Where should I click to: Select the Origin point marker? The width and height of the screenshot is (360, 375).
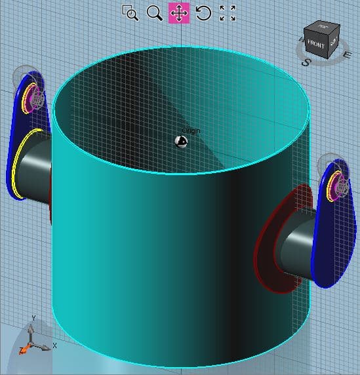coord(181,142)
